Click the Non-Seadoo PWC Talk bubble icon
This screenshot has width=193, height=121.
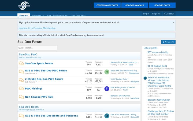[x=21, y=97]
